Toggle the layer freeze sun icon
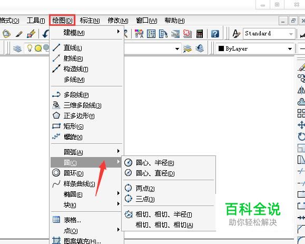 (x=38, y=48)
